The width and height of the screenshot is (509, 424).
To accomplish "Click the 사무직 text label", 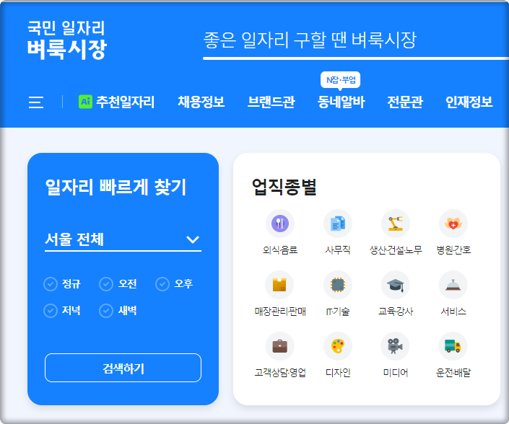I will [x=338, y=250].
